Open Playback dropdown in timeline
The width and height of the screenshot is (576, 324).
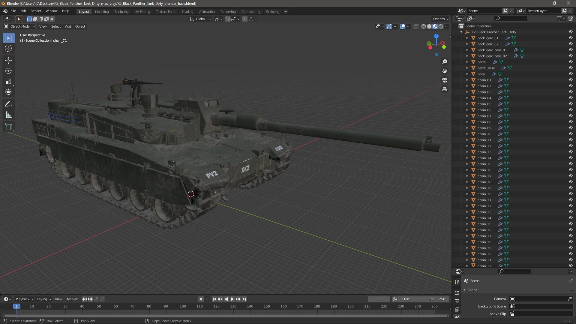[24, 299]
